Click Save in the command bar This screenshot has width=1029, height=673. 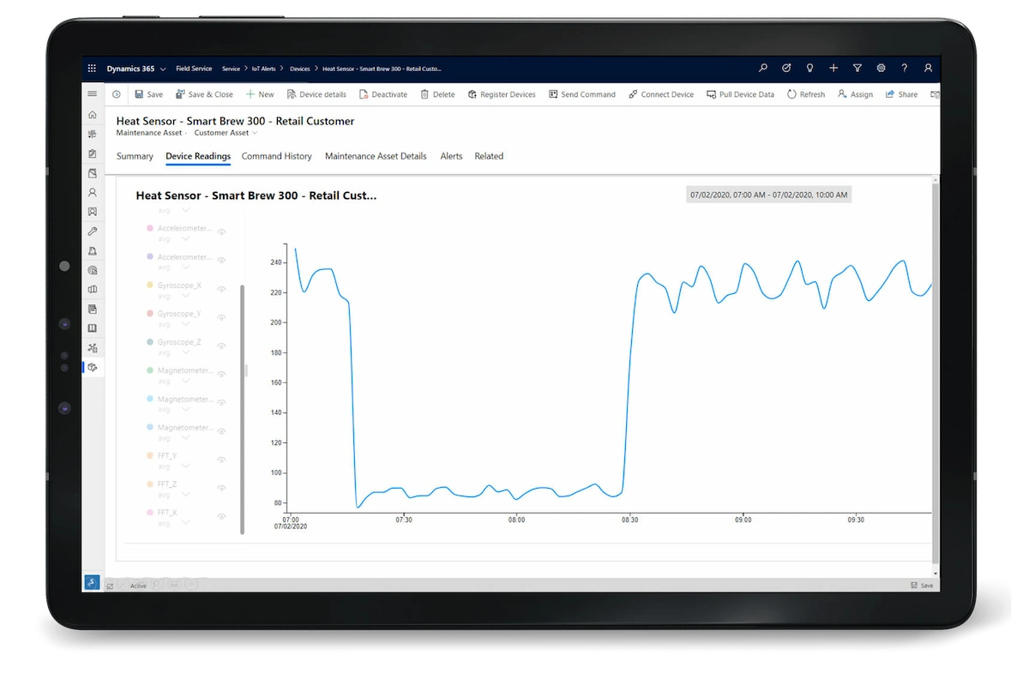pos(148,94)
